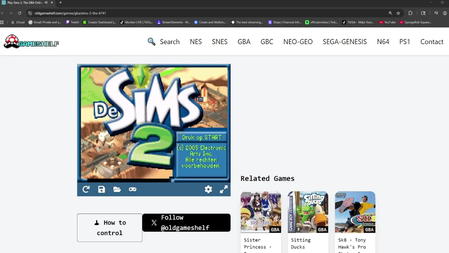Open Sister Princess game thumbnail
Viewport: 449px width, 253px height.
click(261, 212)
